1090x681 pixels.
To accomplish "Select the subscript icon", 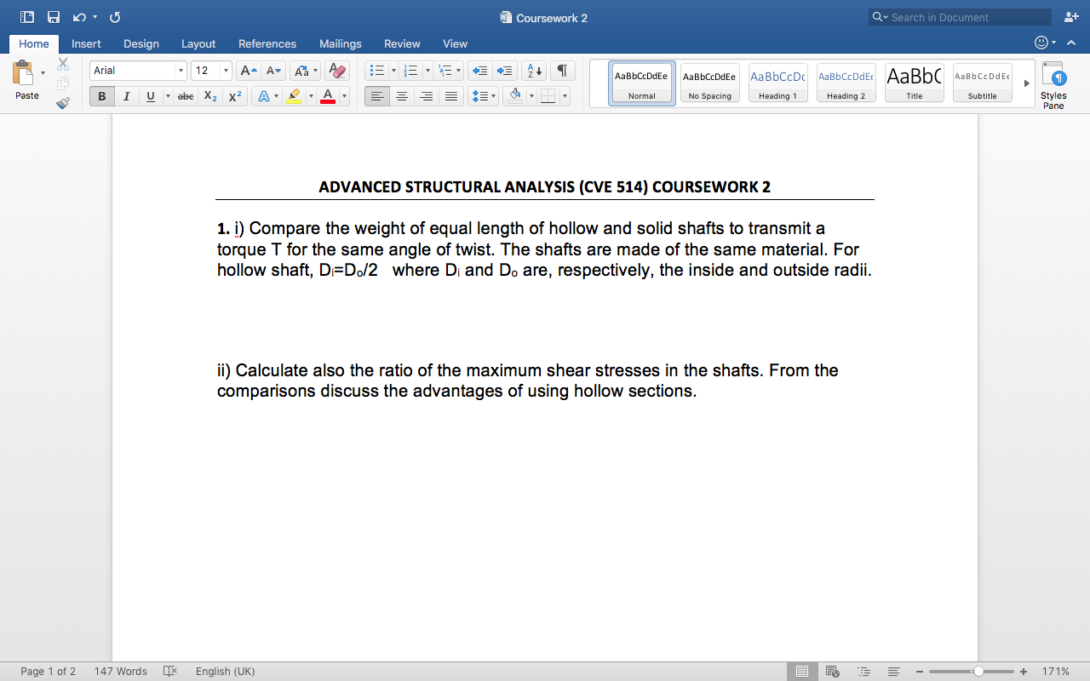I will (x=209, y=96).
